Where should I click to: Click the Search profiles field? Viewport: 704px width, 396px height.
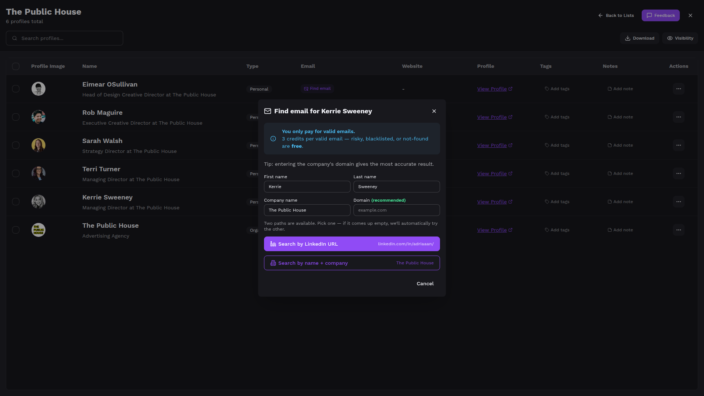pyautogui.click(x=65, y=38)
